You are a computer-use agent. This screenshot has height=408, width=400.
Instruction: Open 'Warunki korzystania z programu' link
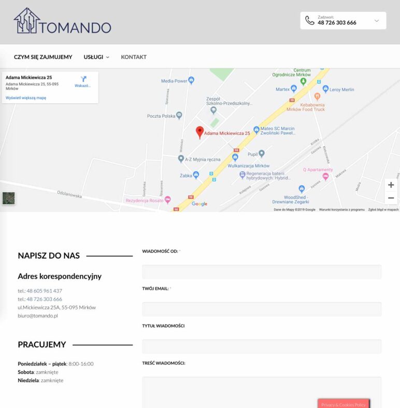click(x=341, y=209)
